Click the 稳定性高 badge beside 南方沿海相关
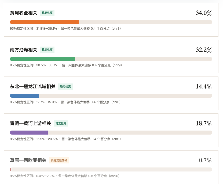Viewport: 223px width, 187px height. pyautogui.click(x=47, y=49)
